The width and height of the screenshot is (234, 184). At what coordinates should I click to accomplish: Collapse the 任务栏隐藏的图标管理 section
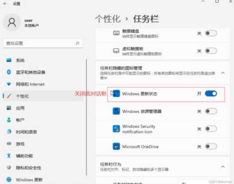point(223,73)
